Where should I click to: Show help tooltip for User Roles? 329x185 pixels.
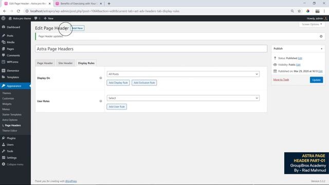click(101, 101)
